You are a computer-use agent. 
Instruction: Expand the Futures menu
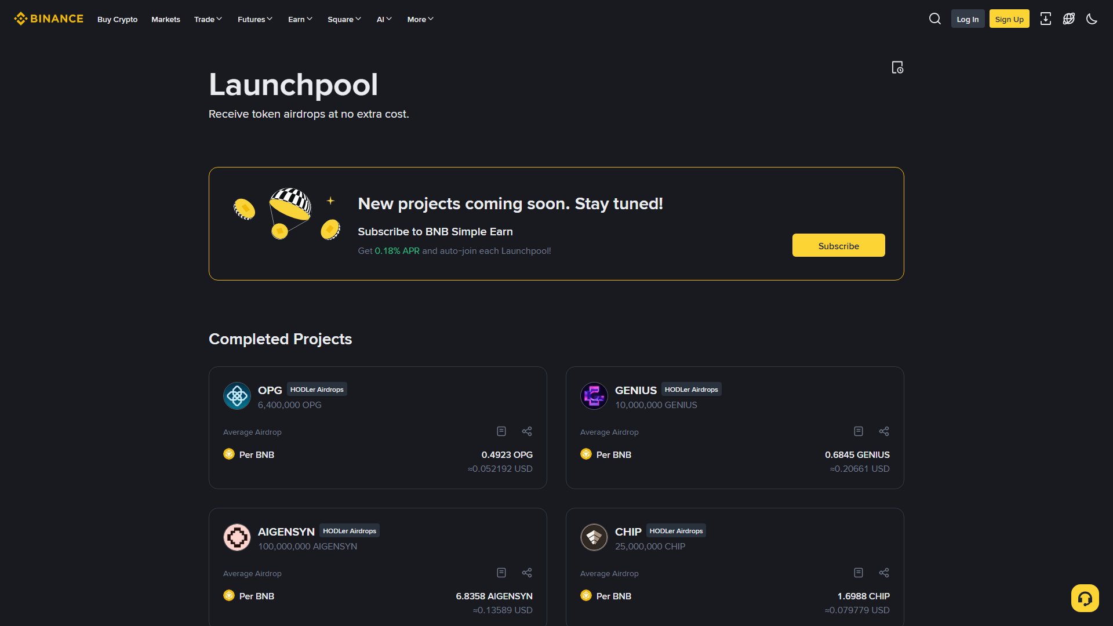coord(255,19)
